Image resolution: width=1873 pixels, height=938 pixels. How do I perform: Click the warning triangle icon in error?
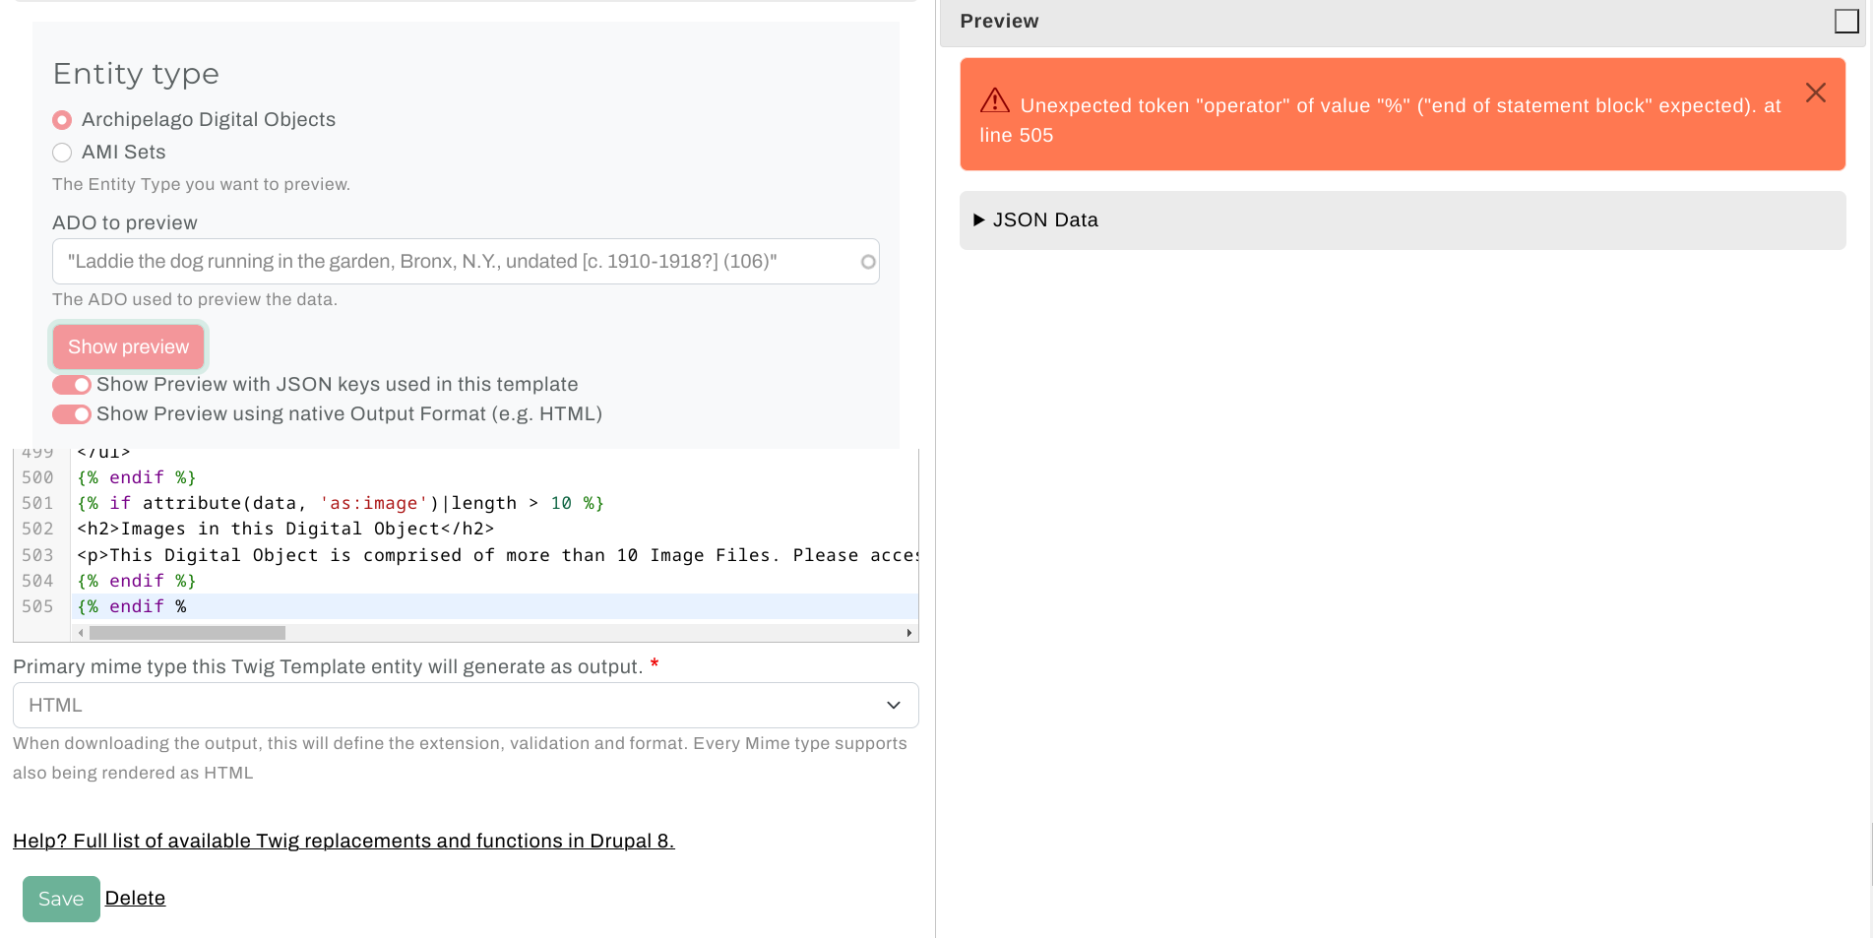tap(994, 100)
